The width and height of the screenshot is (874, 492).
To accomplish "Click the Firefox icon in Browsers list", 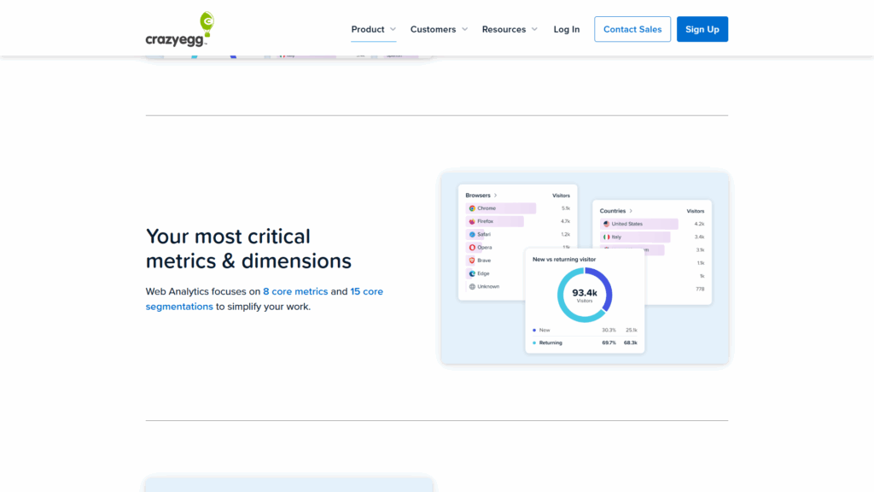I will (472, 221).
